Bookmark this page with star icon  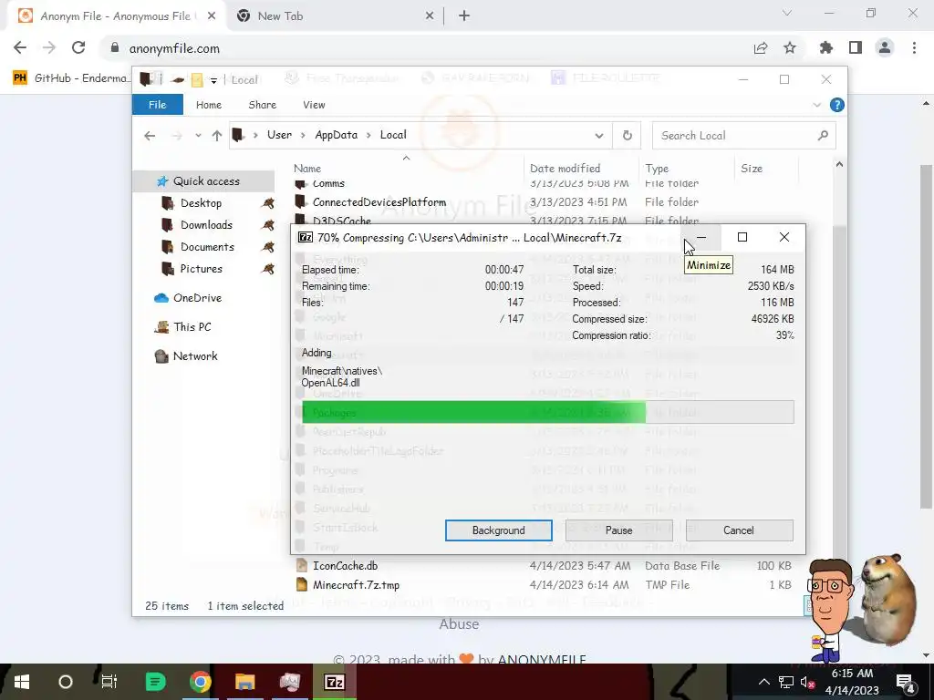pyautogui.click(x=790, y=48)
